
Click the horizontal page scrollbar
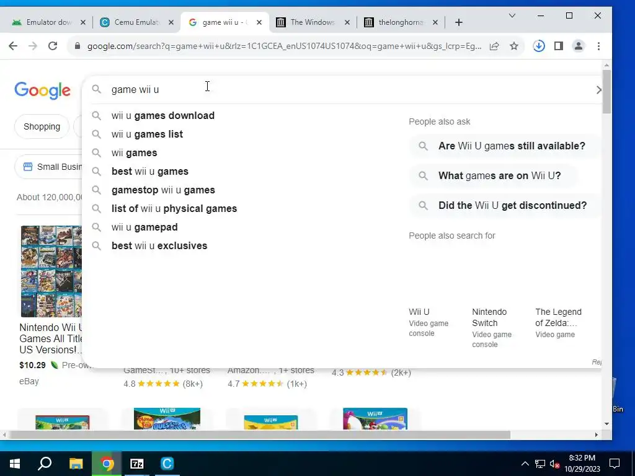tap(259, 435)
